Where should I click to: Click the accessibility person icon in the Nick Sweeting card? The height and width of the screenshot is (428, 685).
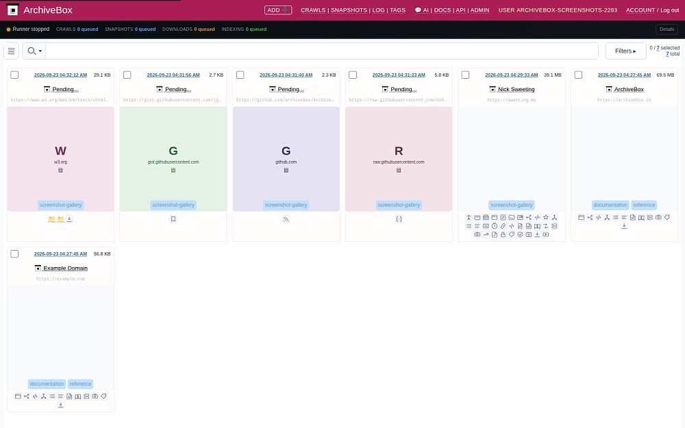[469, 218]
